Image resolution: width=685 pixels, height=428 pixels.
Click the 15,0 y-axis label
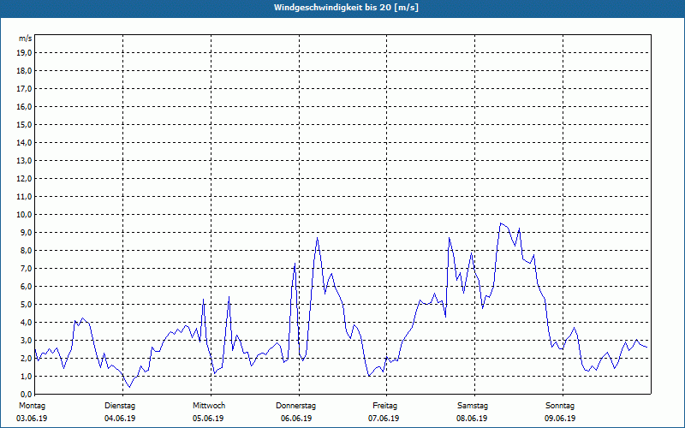click(24, 124)
